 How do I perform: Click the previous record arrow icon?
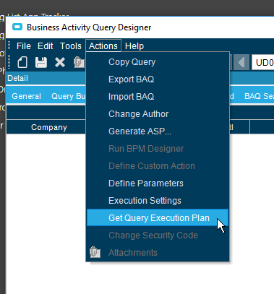[x=241, y=62]
